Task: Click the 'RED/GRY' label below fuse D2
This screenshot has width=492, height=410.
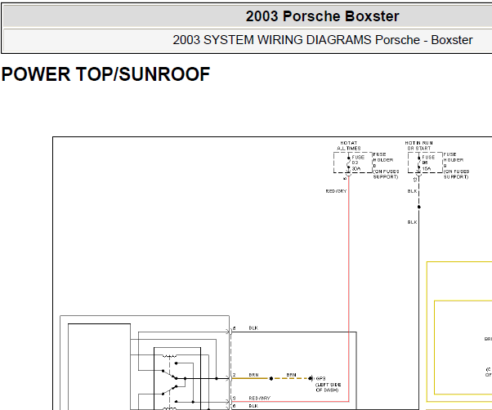Action: pyautogui.click(x=336, y=191)
